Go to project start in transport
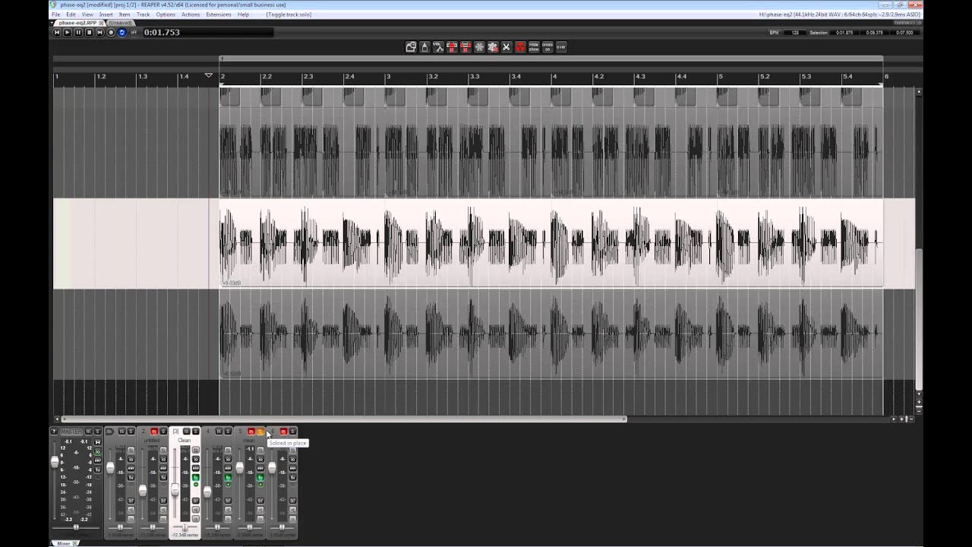 [x=56, y=33]
